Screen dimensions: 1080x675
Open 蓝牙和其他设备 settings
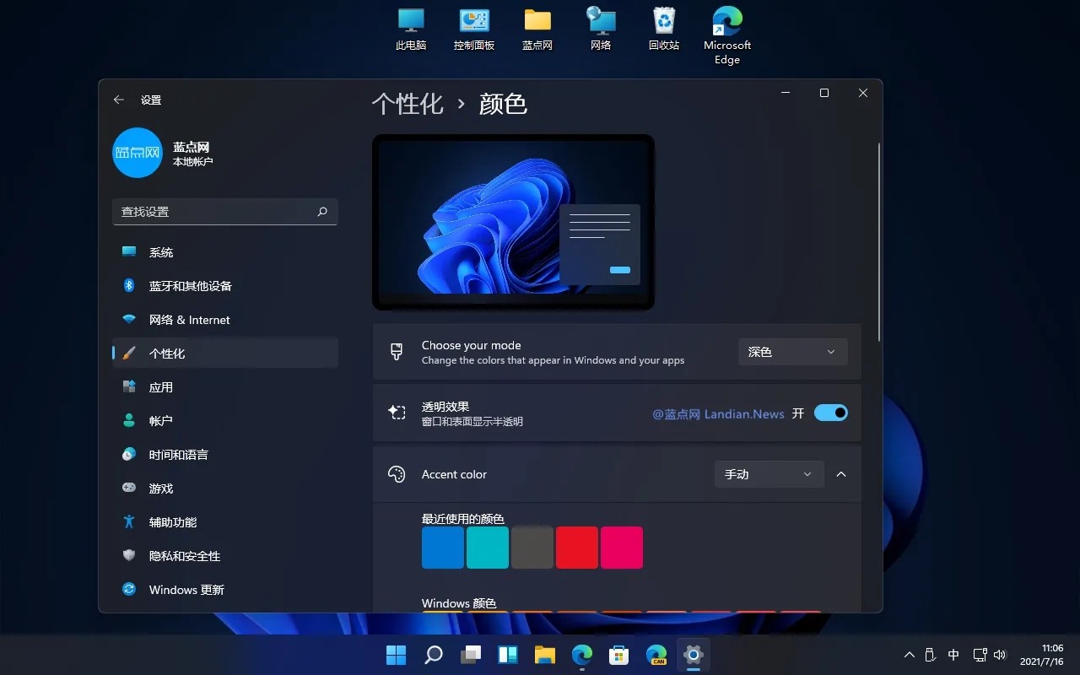[x=225, y=286]
